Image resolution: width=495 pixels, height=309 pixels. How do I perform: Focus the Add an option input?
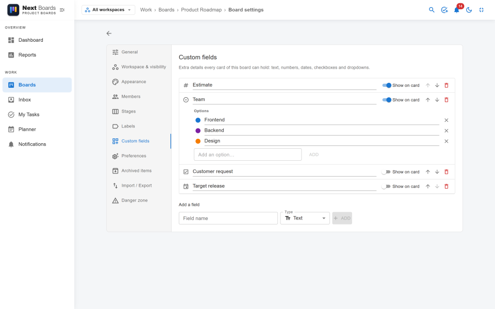(x=248, y=155)
